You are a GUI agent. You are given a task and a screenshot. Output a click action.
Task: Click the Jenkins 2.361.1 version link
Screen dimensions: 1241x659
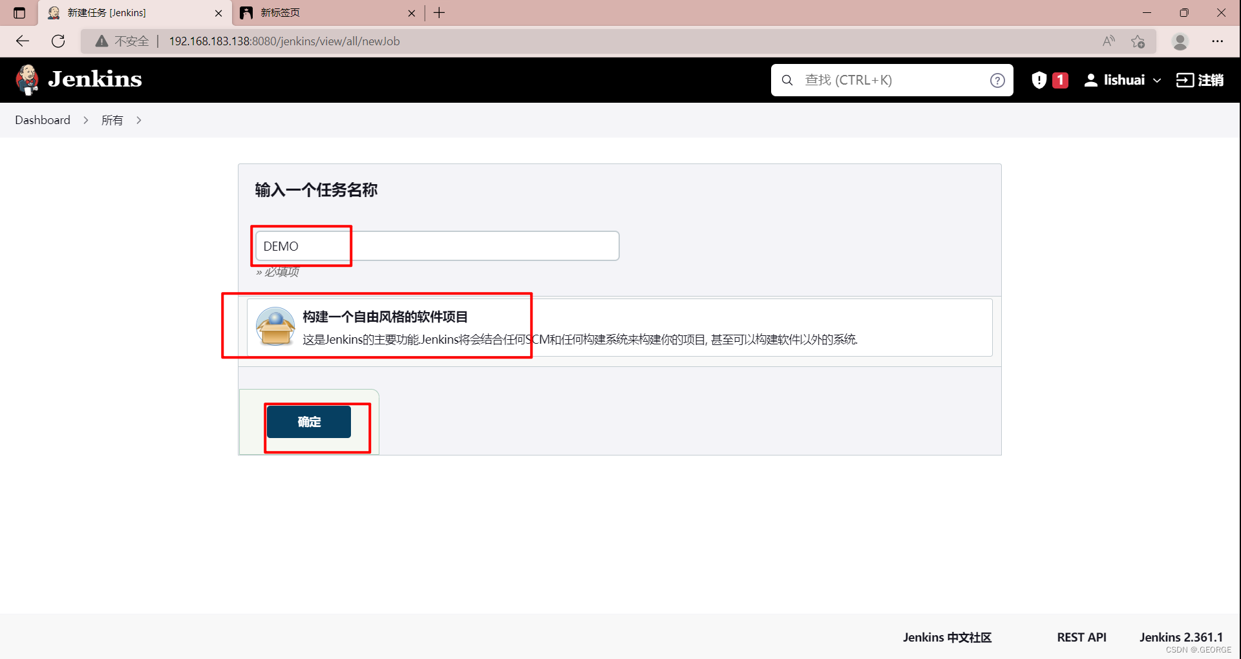[x=1181, y=637]
